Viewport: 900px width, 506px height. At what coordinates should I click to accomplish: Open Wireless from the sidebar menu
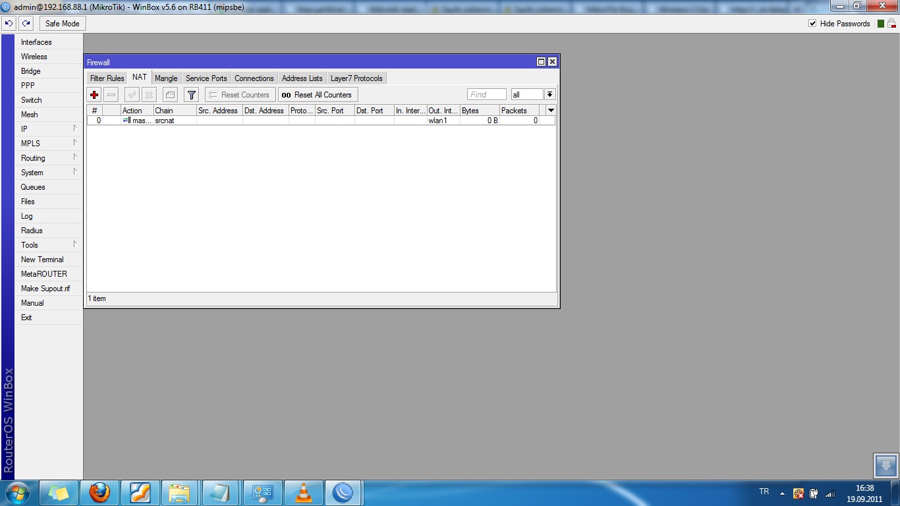(49, 57)
